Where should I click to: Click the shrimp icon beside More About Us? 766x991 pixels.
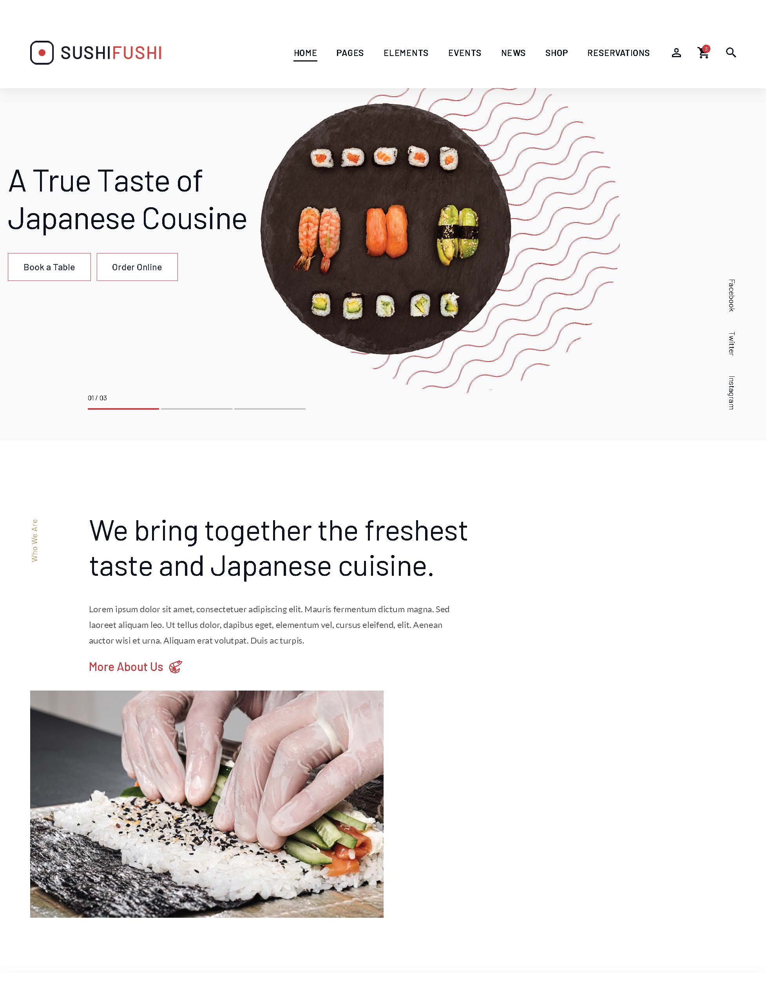click(176, 667)
